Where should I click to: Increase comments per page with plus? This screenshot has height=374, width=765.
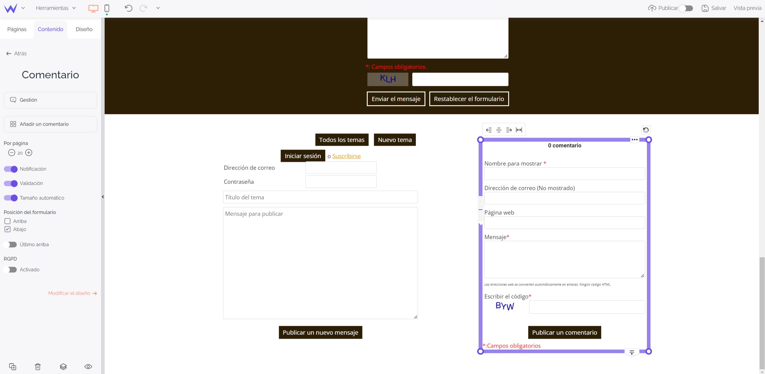click(29, 153)
